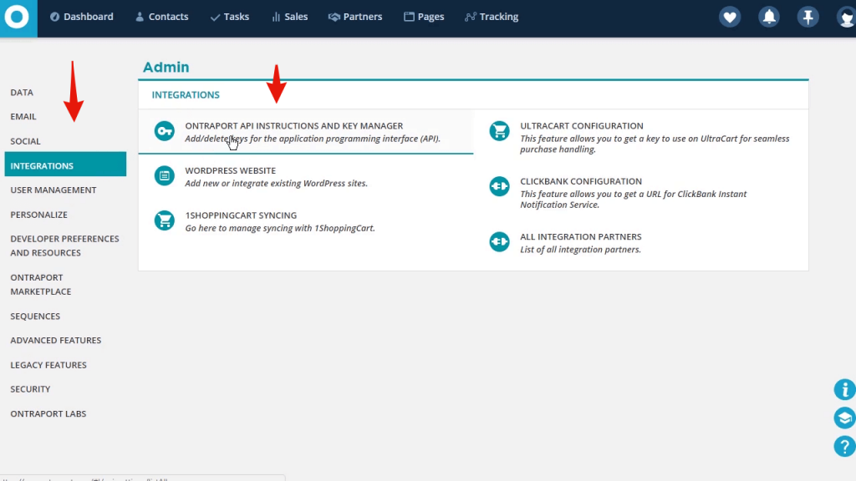Open Tasks in the top navigation
The width and height of the screenshot is (856, 481).
coord(230,17)
